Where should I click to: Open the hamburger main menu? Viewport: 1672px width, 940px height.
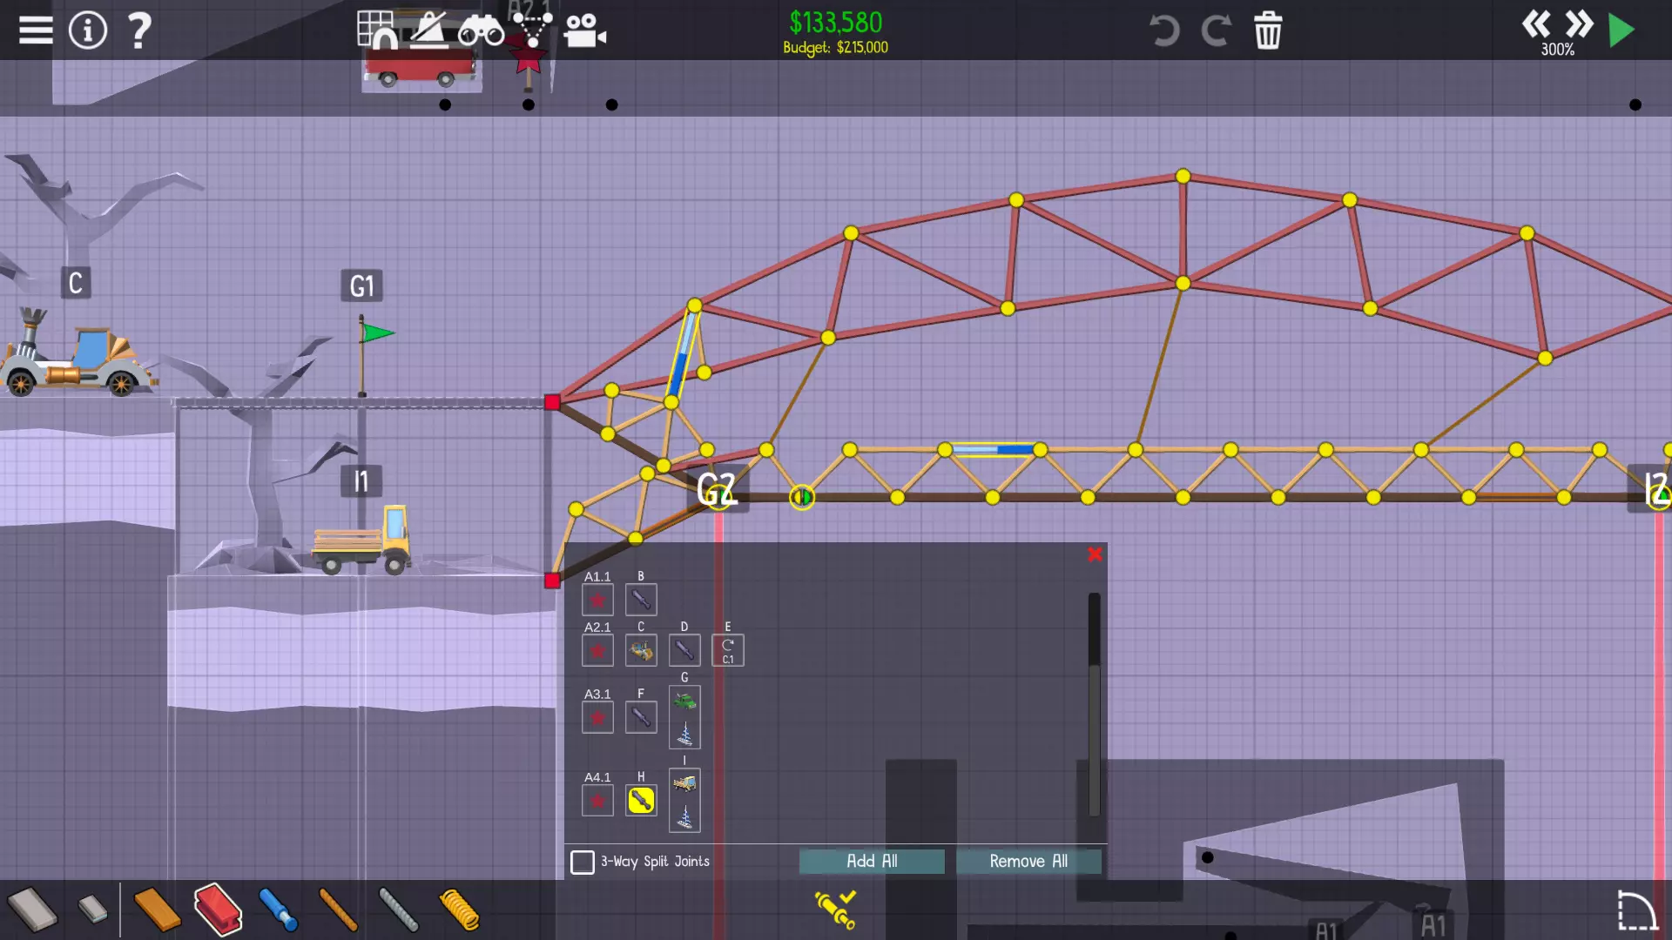[36, 30]
